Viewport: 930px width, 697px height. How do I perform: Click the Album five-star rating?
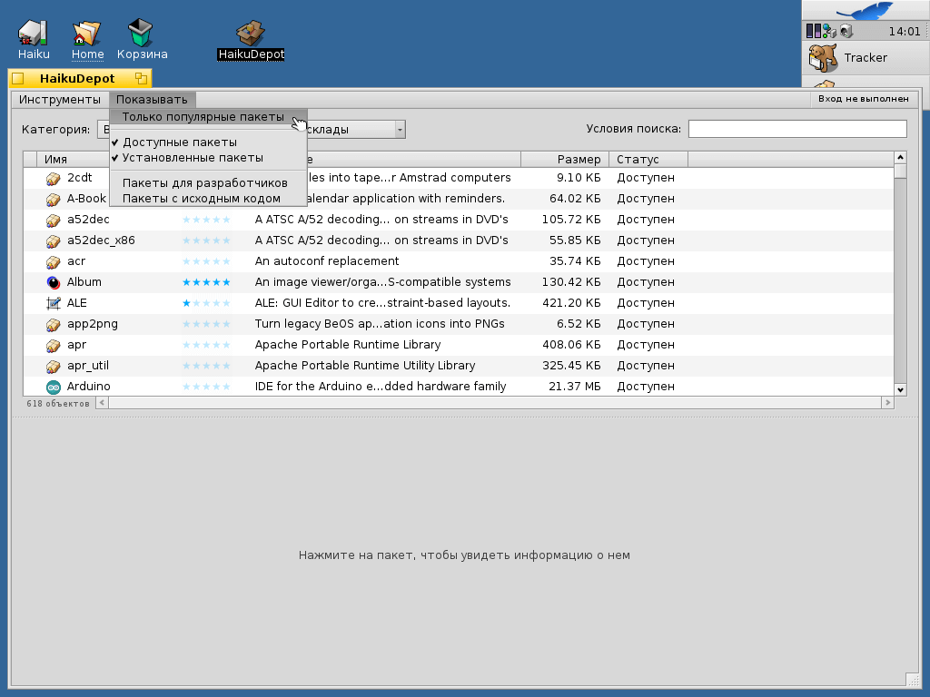(x=206, y=282)
